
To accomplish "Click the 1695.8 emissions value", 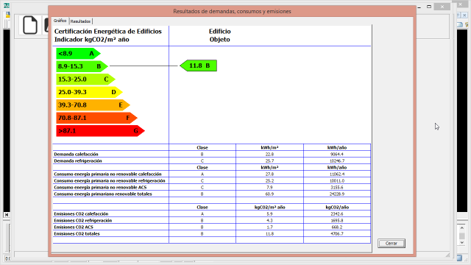I will point(337,221).
